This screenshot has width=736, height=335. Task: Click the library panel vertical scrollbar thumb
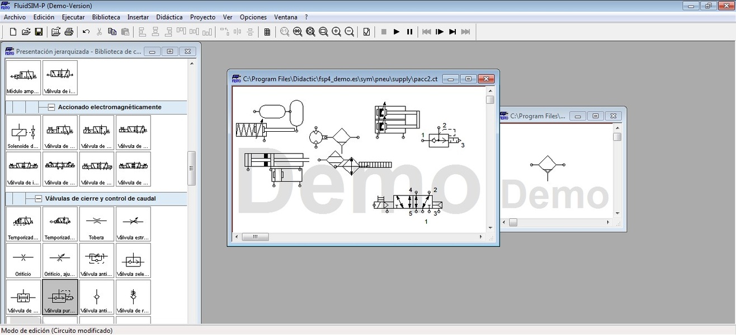191,167
